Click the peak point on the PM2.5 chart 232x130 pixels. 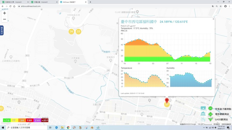coord(139,39)
